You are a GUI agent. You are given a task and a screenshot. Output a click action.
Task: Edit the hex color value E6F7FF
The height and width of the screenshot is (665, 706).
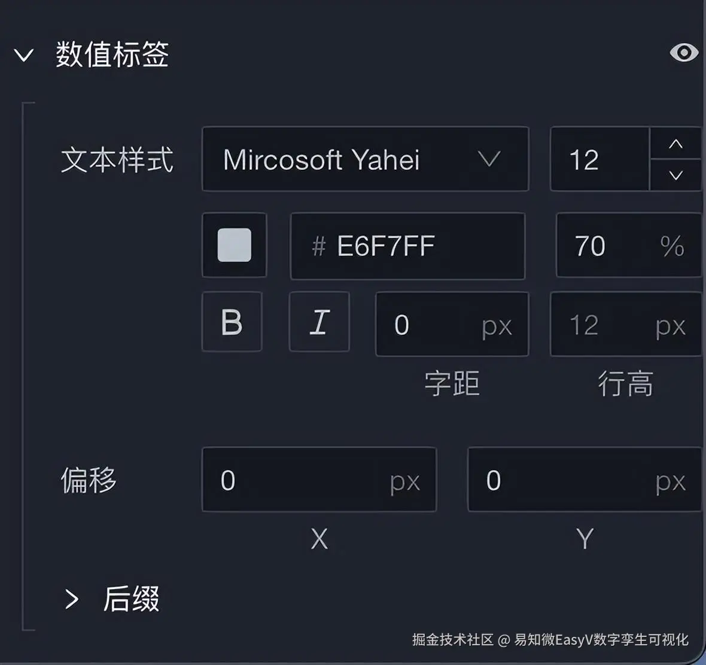[407, 246]
